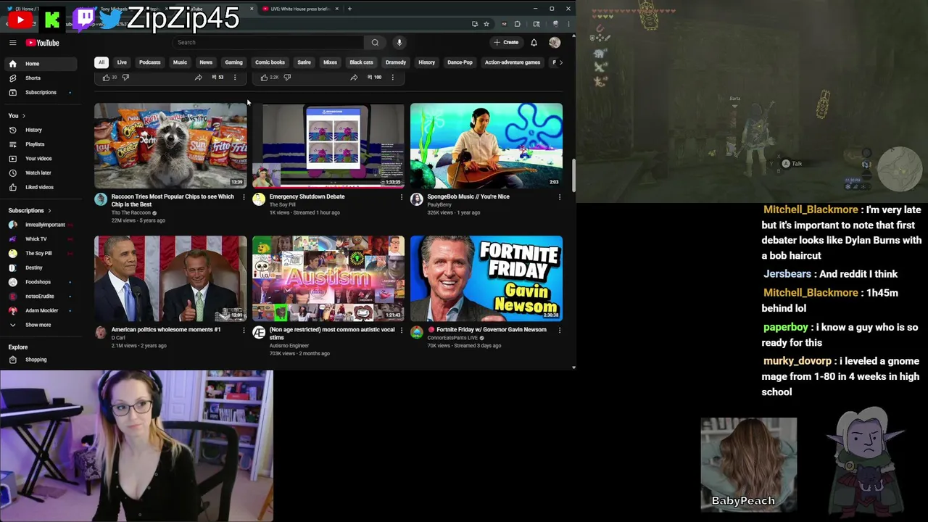Screen dimensions: 928x522
Task: Select the Live filter chip
Action: click(x=122, y=62)
